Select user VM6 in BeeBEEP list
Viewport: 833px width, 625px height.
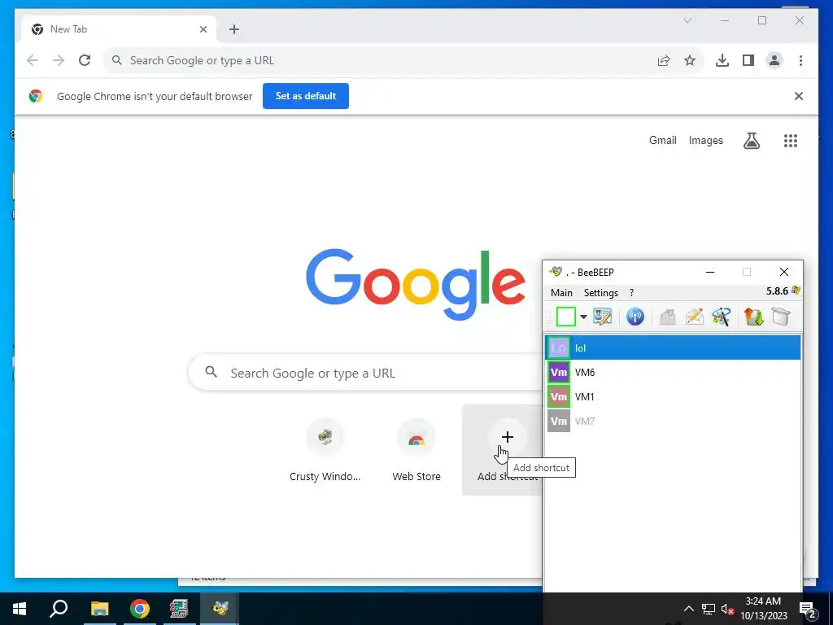tap(673, 372)
